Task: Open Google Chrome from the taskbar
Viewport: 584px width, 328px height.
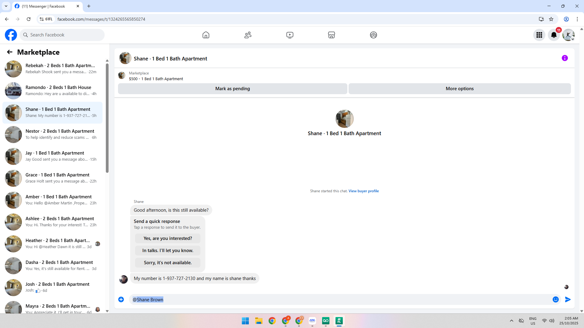Action: (272, 321)
